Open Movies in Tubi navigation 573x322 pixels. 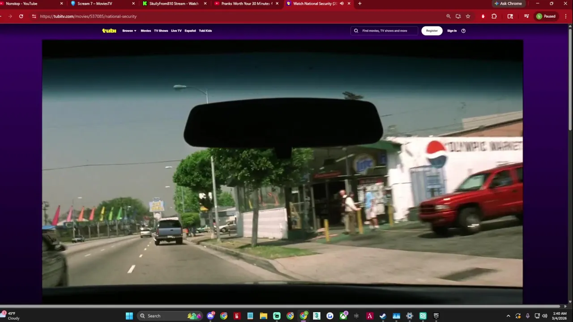pos(146,31)
